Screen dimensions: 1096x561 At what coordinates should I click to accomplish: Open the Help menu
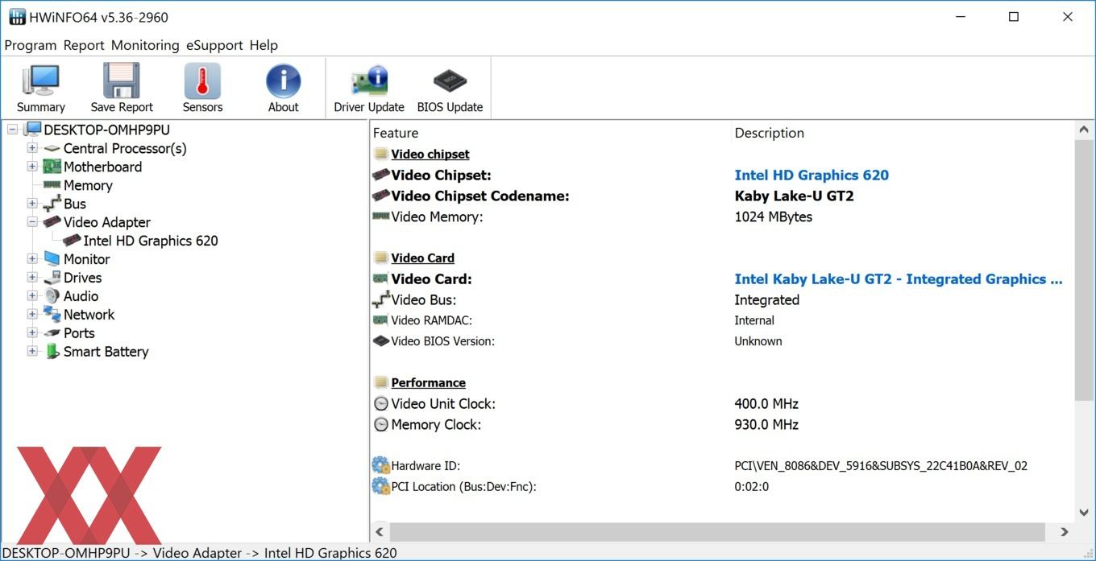[x=264, y=45]
